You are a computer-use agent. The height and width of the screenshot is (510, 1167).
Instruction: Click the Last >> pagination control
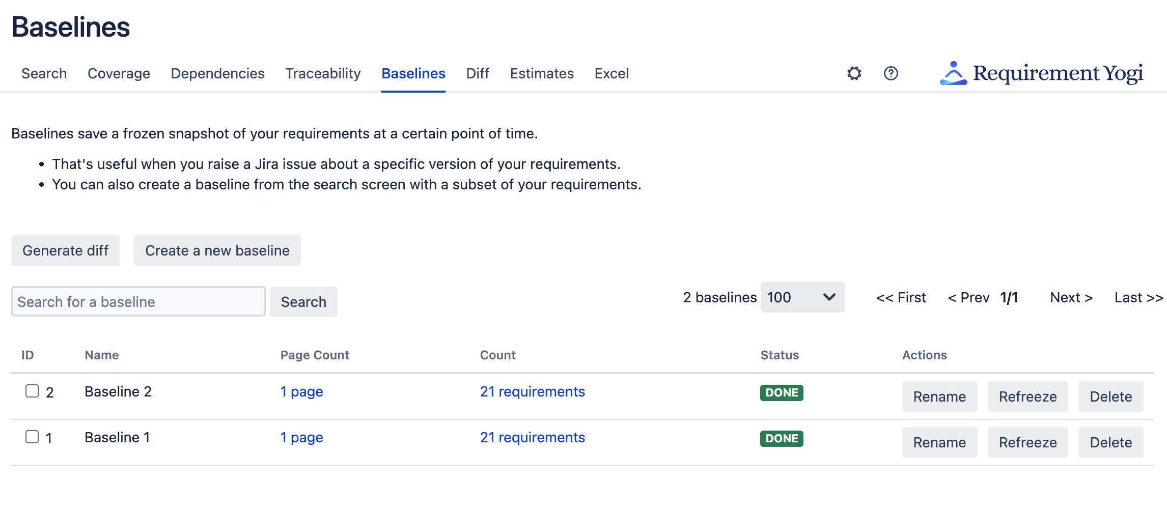[x=1137, y=297]
